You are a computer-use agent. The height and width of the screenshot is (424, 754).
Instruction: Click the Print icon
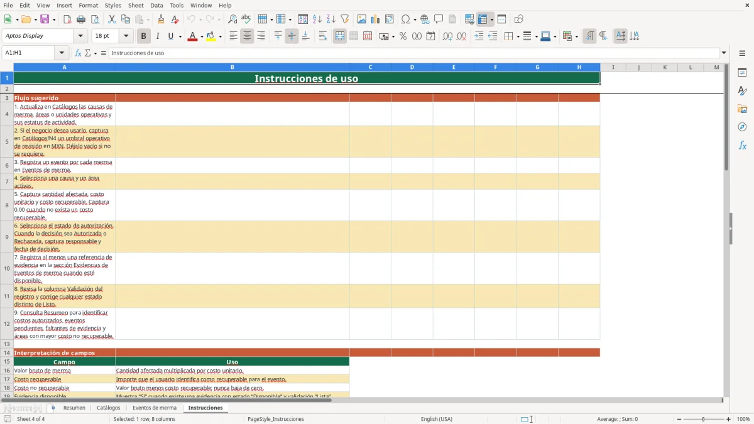tap(81, 19)
